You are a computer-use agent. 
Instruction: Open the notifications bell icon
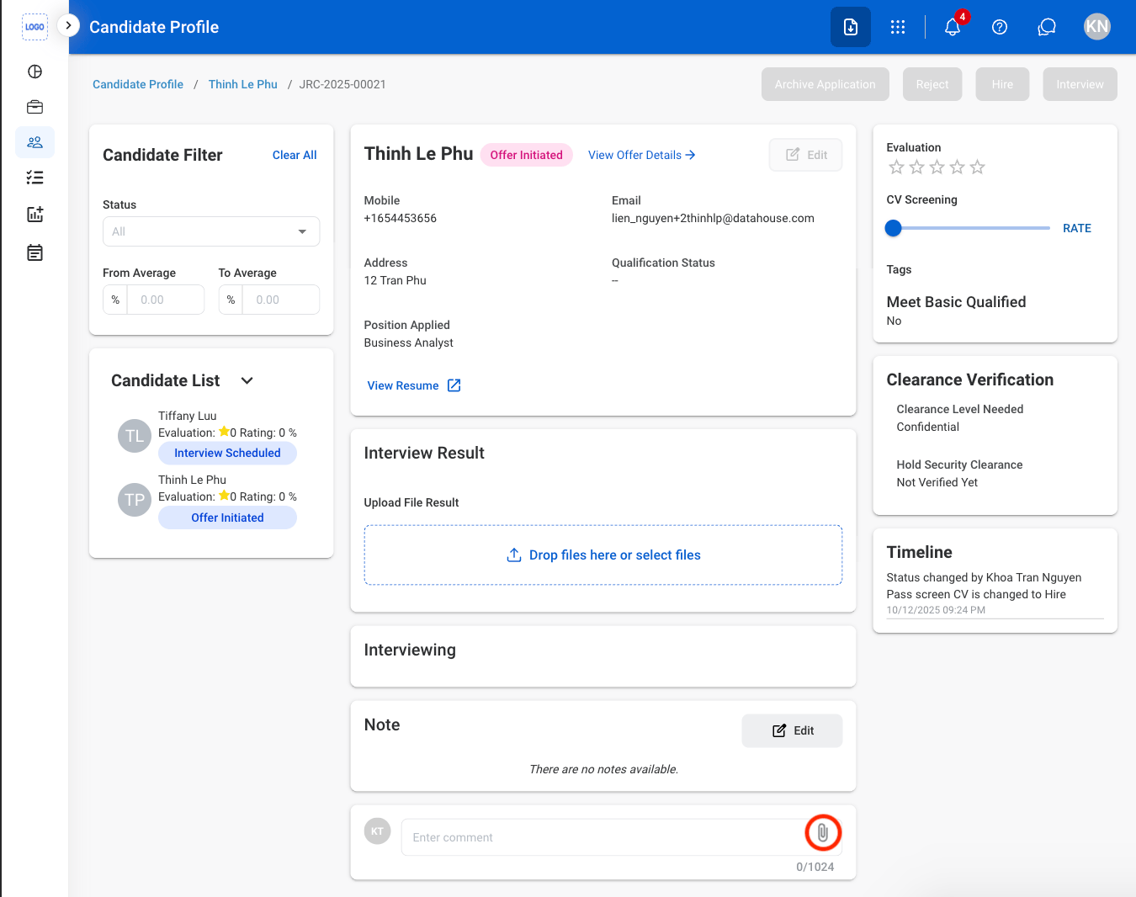pos(953,27)
